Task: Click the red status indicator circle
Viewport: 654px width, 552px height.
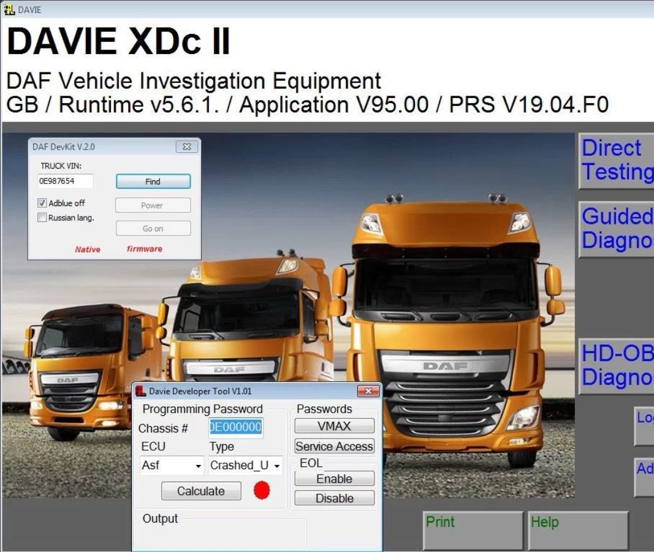Action: pyautogui.click(x=262, y=490)
